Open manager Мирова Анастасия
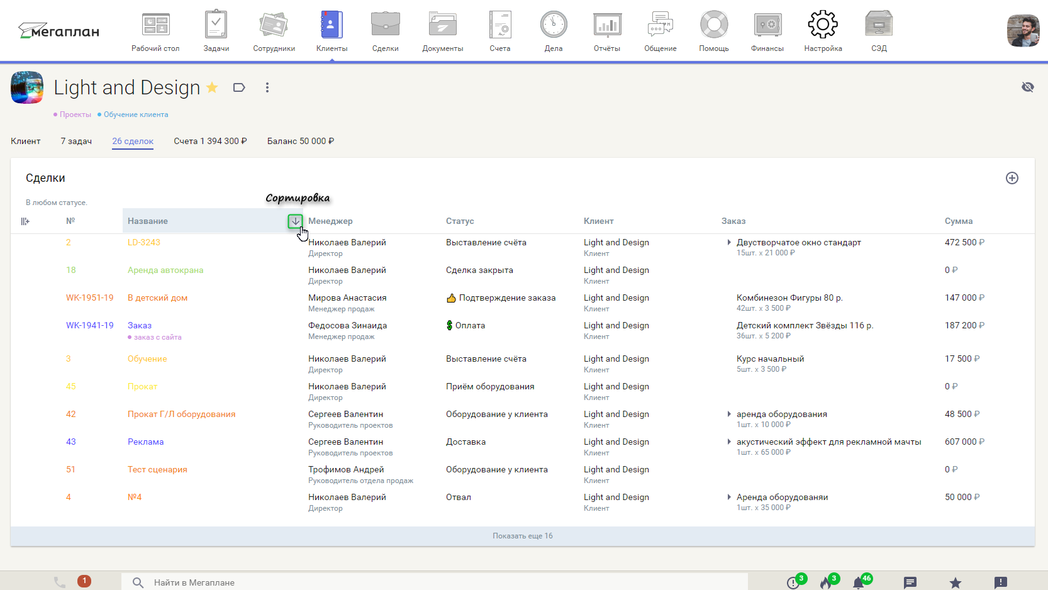Image resolution: width=1048 pixels, height=590 pixels. click(347, 298)
